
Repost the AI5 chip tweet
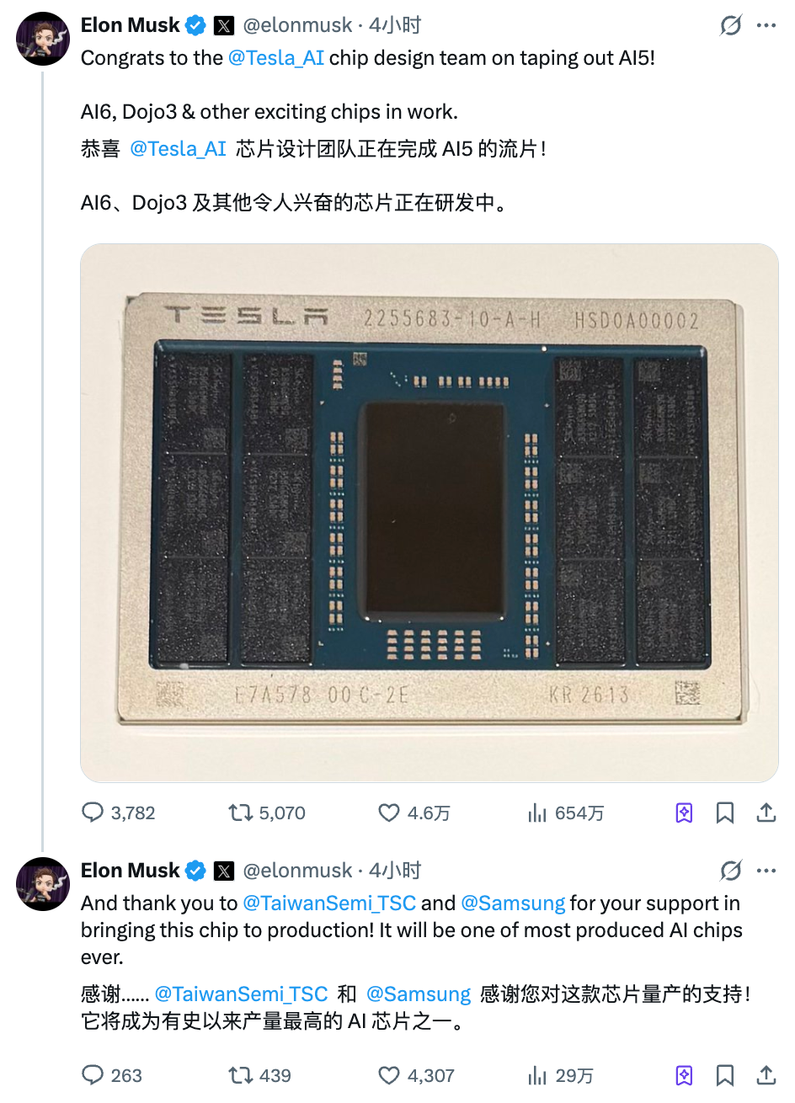tap(241, 813)
